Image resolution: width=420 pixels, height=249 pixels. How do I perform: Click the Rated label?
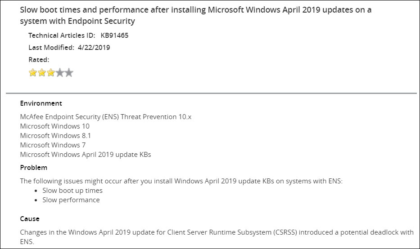pyautogui.click(x=39, y=60)
